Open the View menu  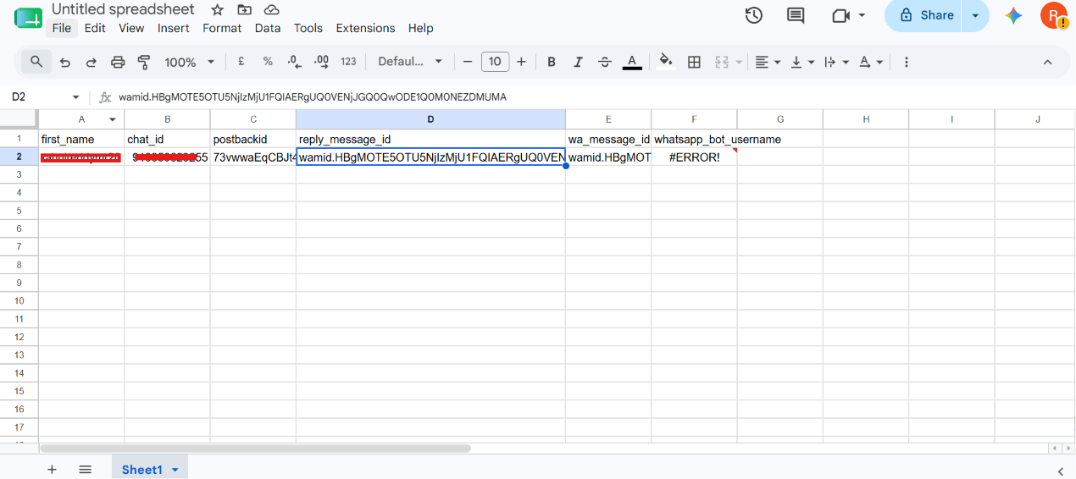tap(131, 28)
